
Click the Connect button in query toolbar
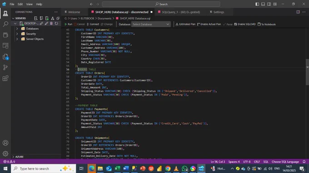[x=93, y=24]
